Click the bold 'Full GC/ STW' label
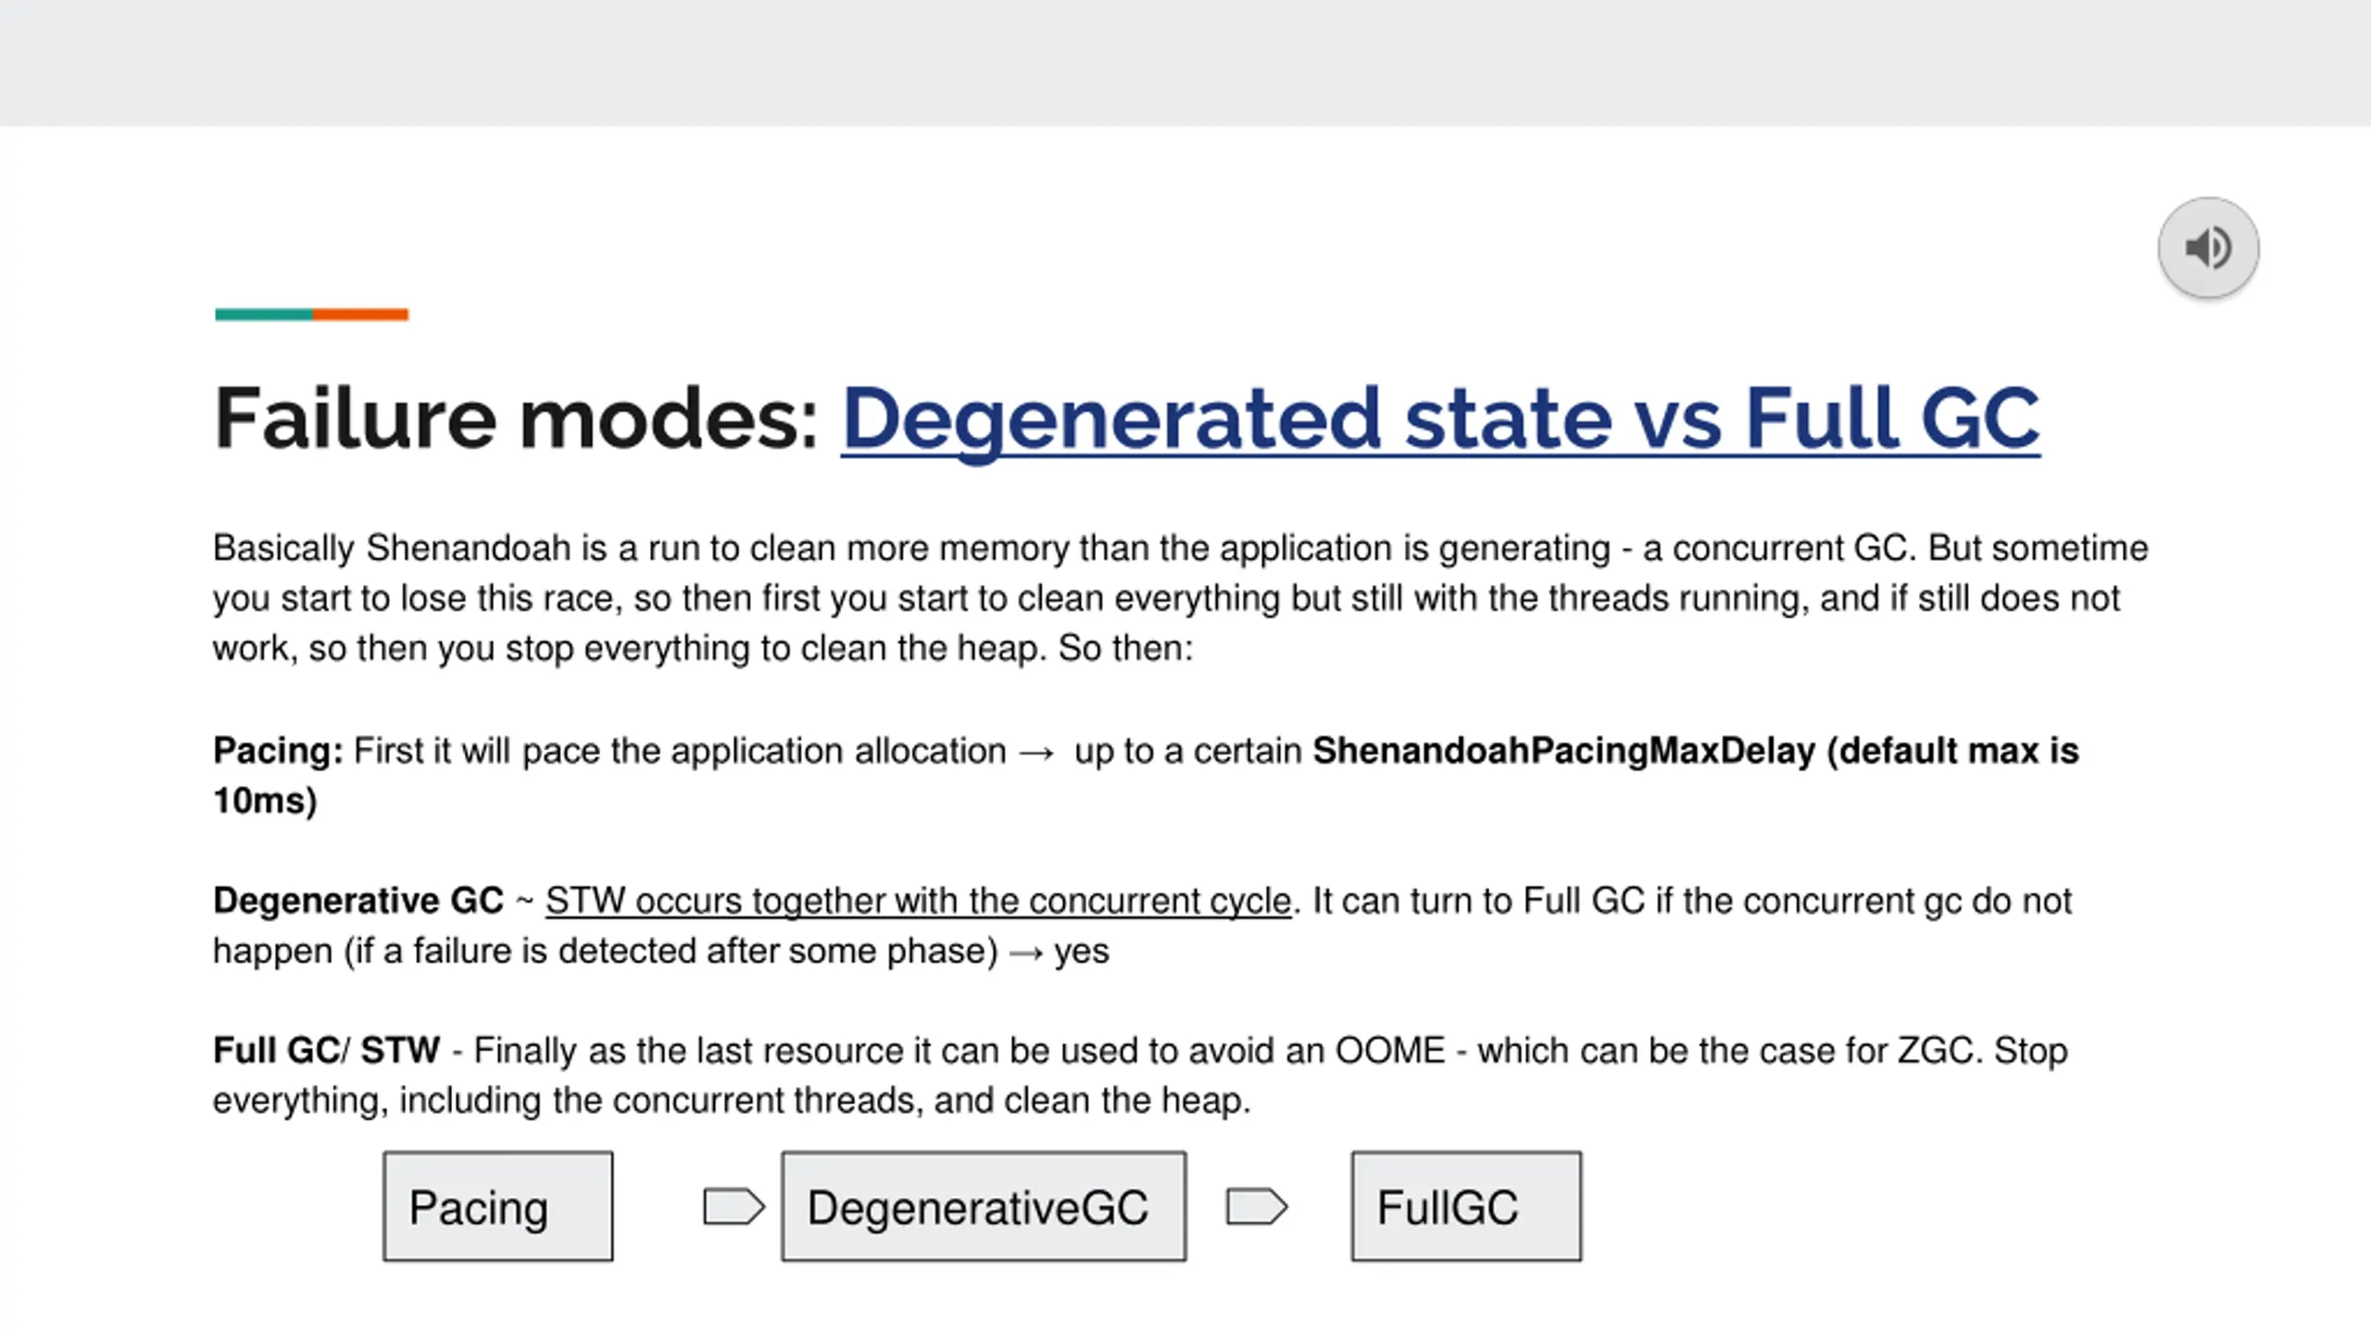This screenshot has width=2371, height=1333. 326,1051
